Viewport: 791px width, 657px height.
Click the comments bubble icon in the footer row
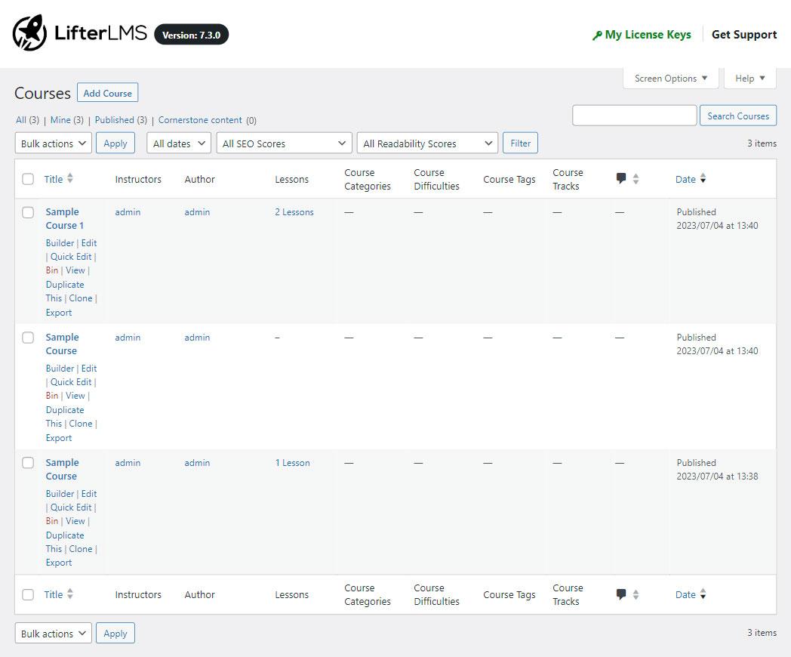pyautogui.click(x=621, y=594)
